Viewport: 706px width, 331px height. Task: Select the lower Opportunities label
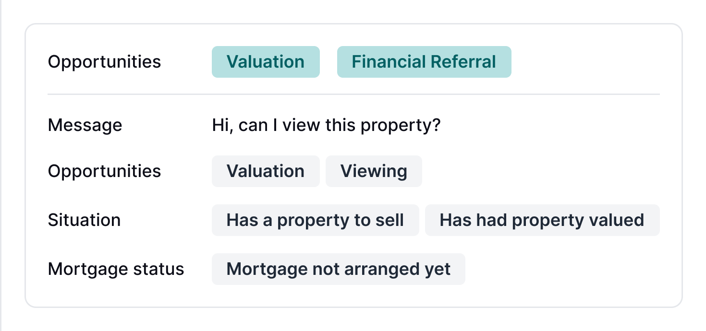tap(104, 171)
